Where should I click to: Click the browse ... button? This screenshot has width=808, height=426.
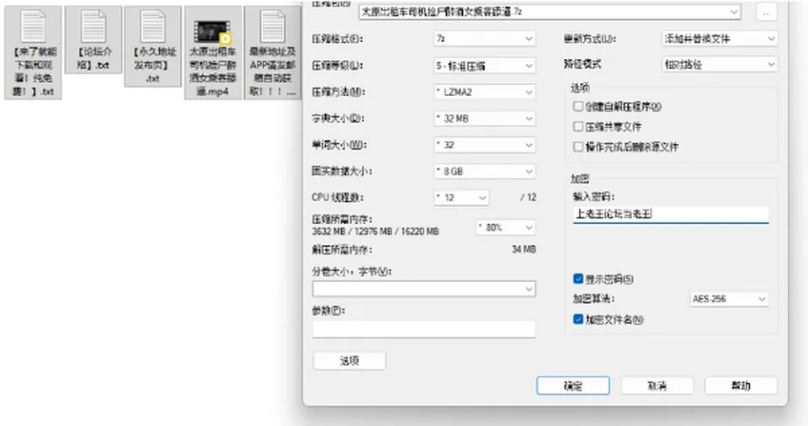tap(766, 13)
